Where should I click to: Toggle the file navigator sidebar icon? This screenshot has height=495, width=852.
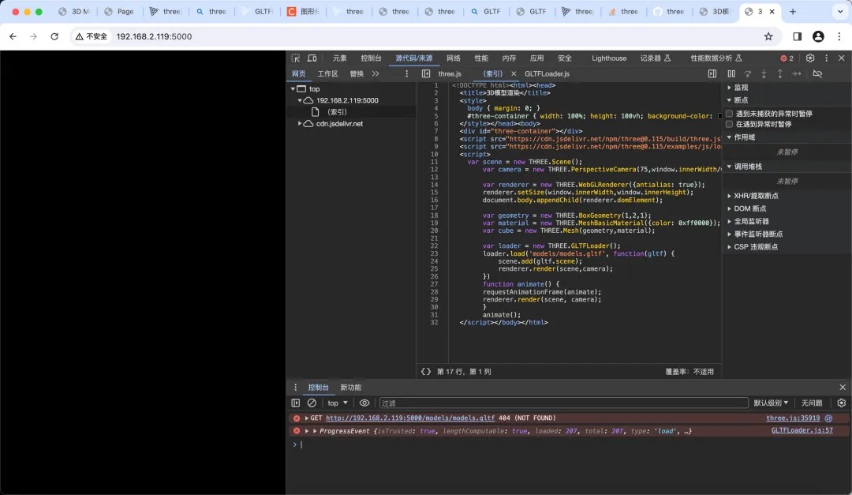[426, 73]
